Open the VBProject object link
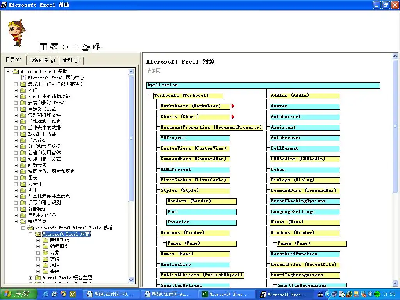Viewport: 400px width, 300px height. coord(195,138)
